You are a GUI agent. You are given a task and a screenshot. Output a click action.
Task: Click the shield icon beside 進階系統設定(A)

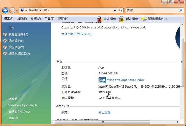pos(5,54)
